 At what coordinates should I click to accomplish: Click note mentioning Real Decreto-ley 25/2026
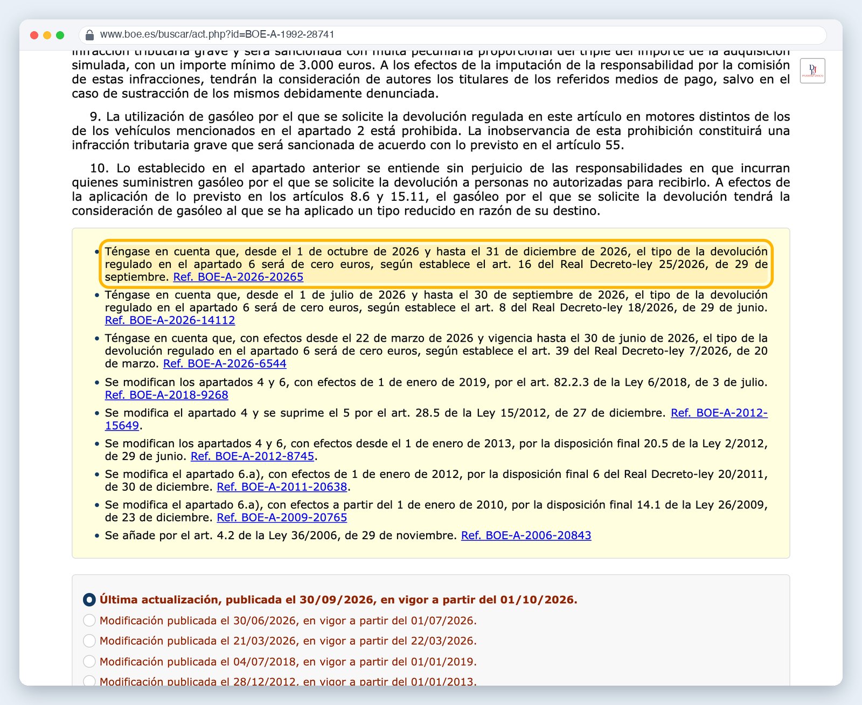click(436, 264)
